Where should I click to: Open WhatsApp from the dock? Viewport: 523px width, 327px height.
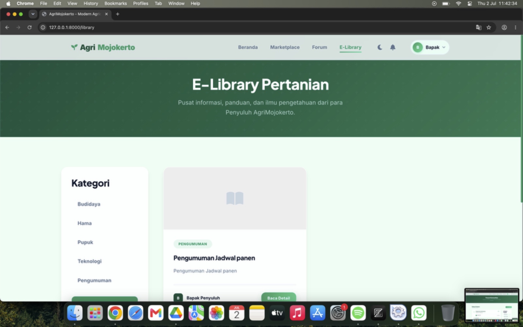point(419,313)
